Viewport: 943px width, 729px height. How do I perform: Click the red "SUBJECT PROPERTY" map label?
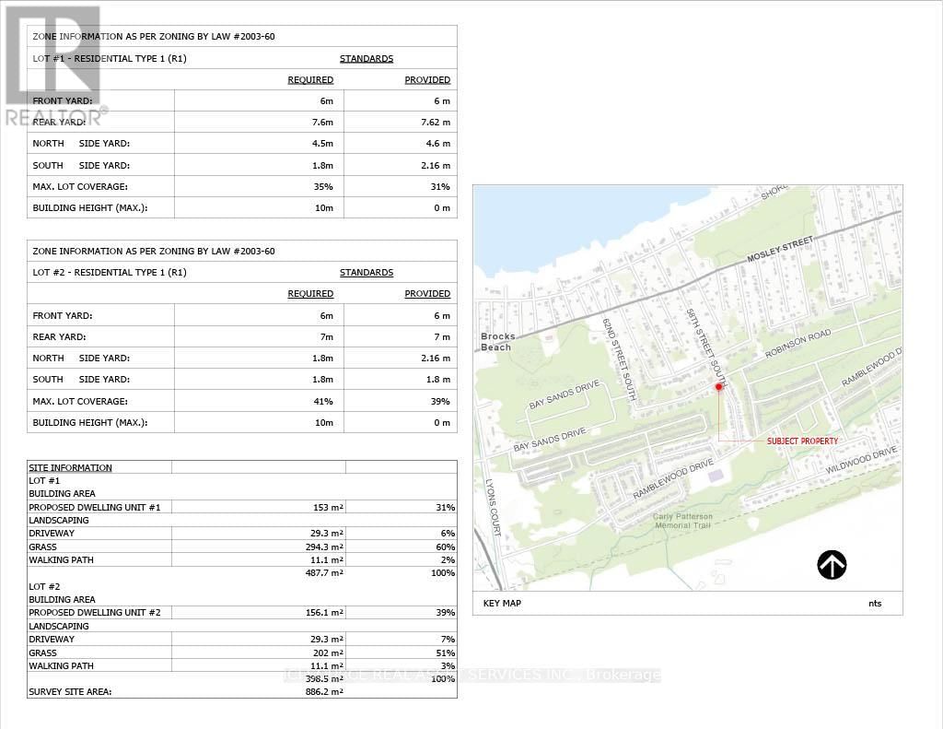tap(802, 441)
